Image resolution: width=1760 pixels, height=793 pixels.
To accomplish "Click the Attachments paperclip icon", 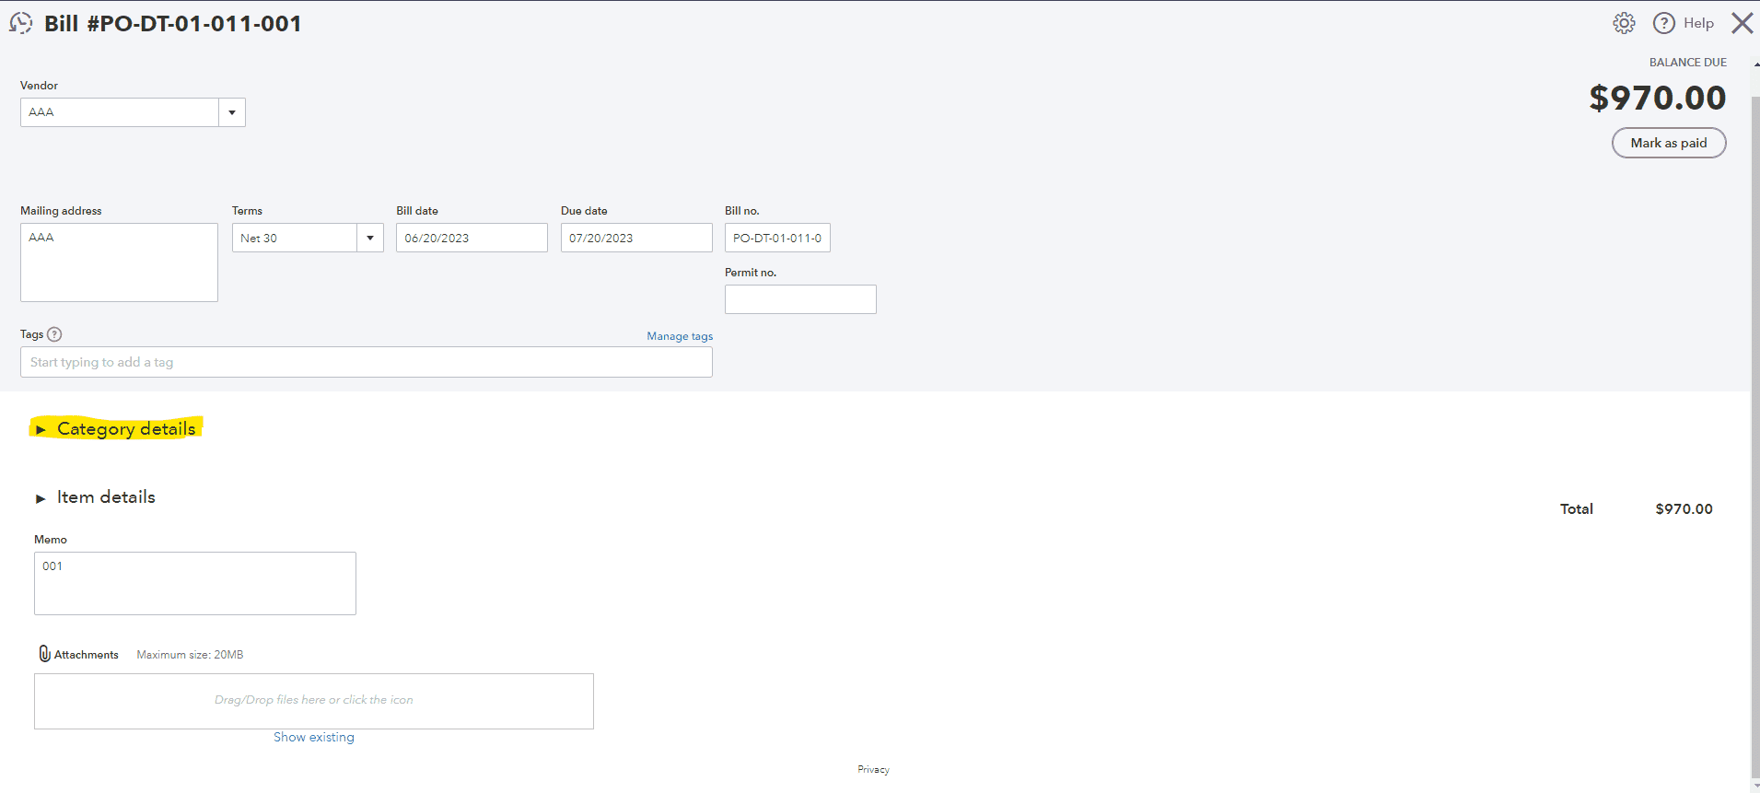I will click(44, 654).
